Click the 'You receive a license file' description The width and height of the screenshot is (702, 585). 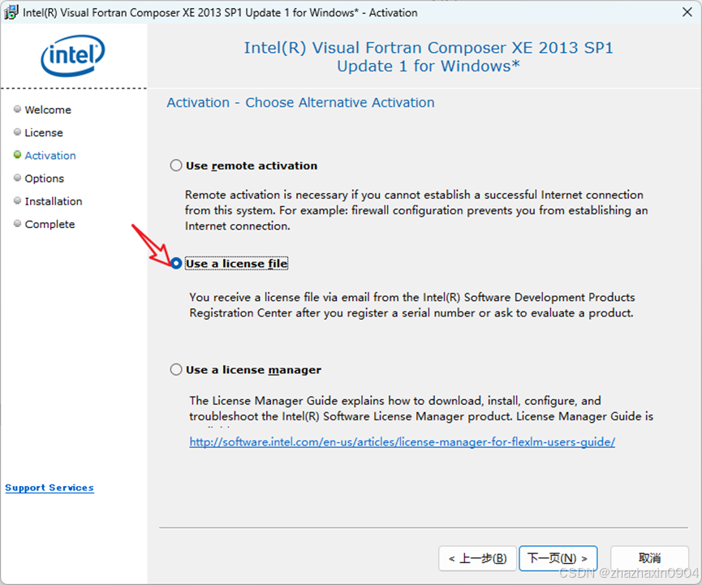click(412, 305)
